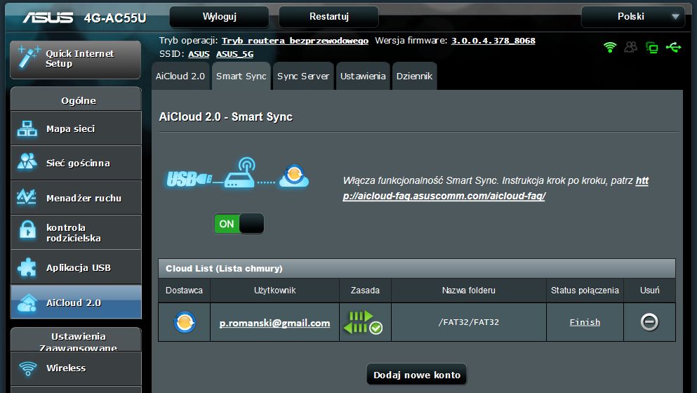Click the /FAT32/FAT32 folder name cell

(468, 322)
